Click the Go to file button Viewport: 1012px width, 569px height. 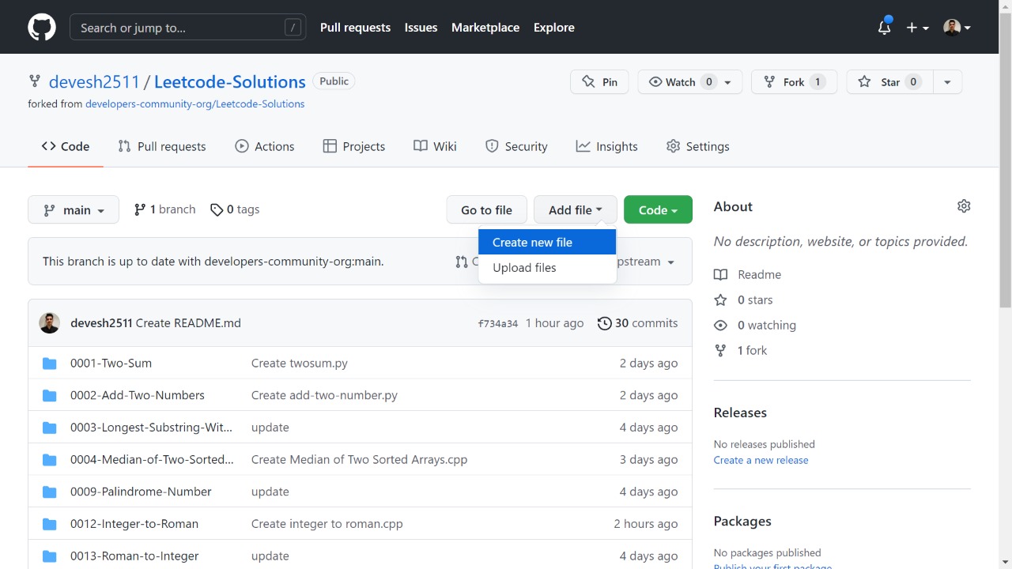(486, 209)
